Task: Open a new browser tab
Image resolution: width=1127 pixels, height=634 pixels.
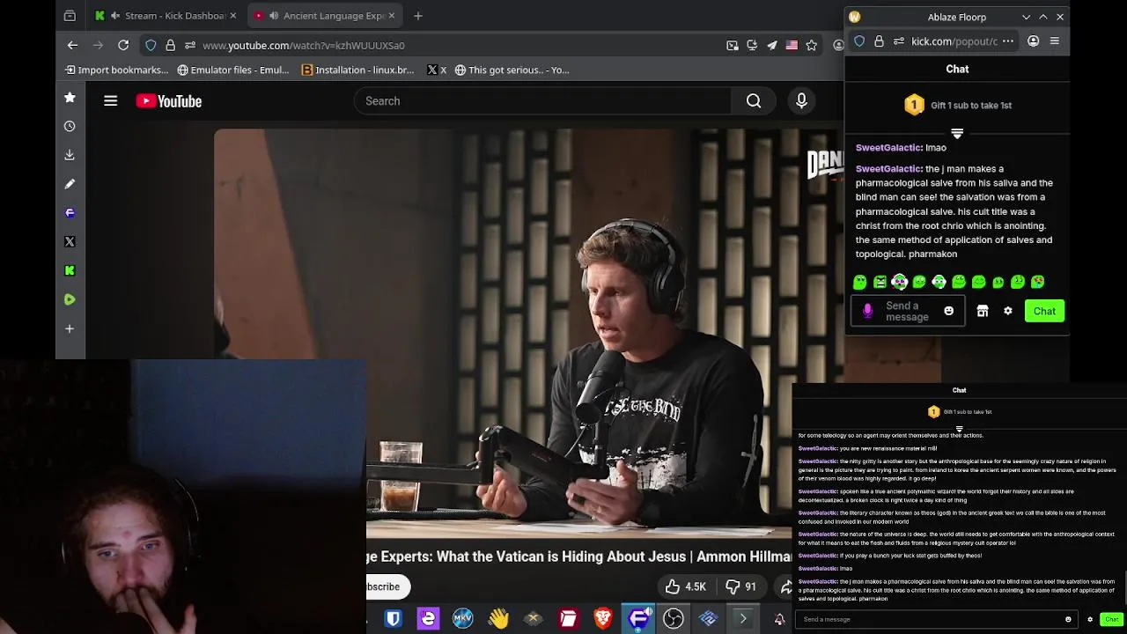Action: 418,16
